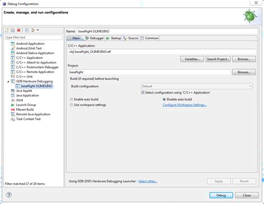This screenshot has height=204, width=264.
Task: Click Browse... next to C/C++ Application
Action: (244, 59)
